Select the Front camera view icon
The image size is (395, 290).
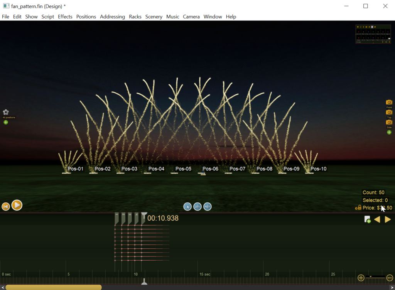coord(389,102)
